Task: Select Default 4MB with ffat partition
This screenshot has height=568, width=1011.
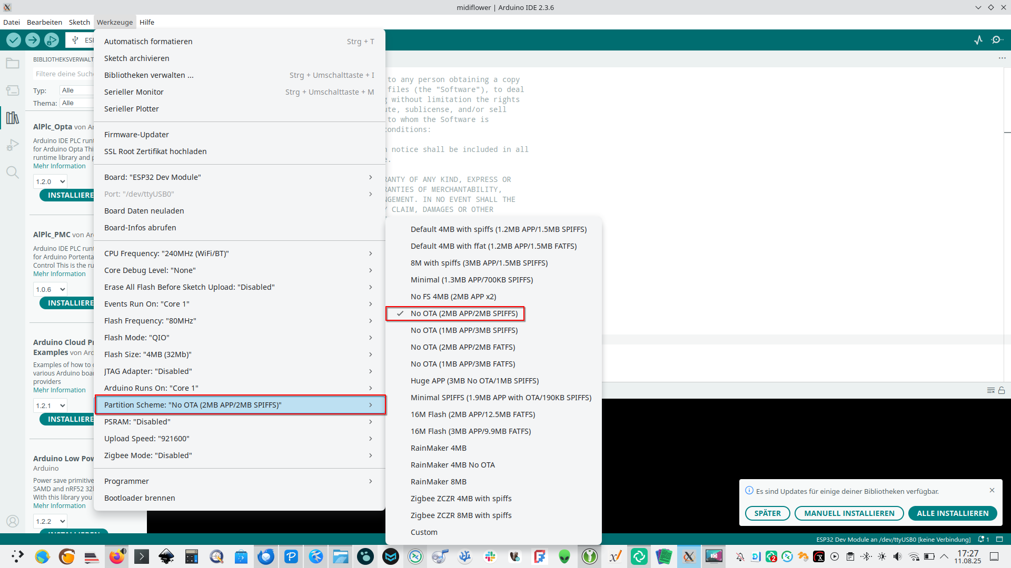Action: (493, 246)
